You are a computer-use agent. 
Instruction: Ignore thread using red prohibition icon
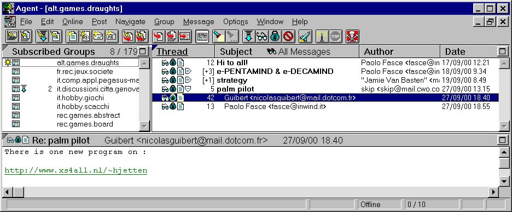tap(288, 36)
